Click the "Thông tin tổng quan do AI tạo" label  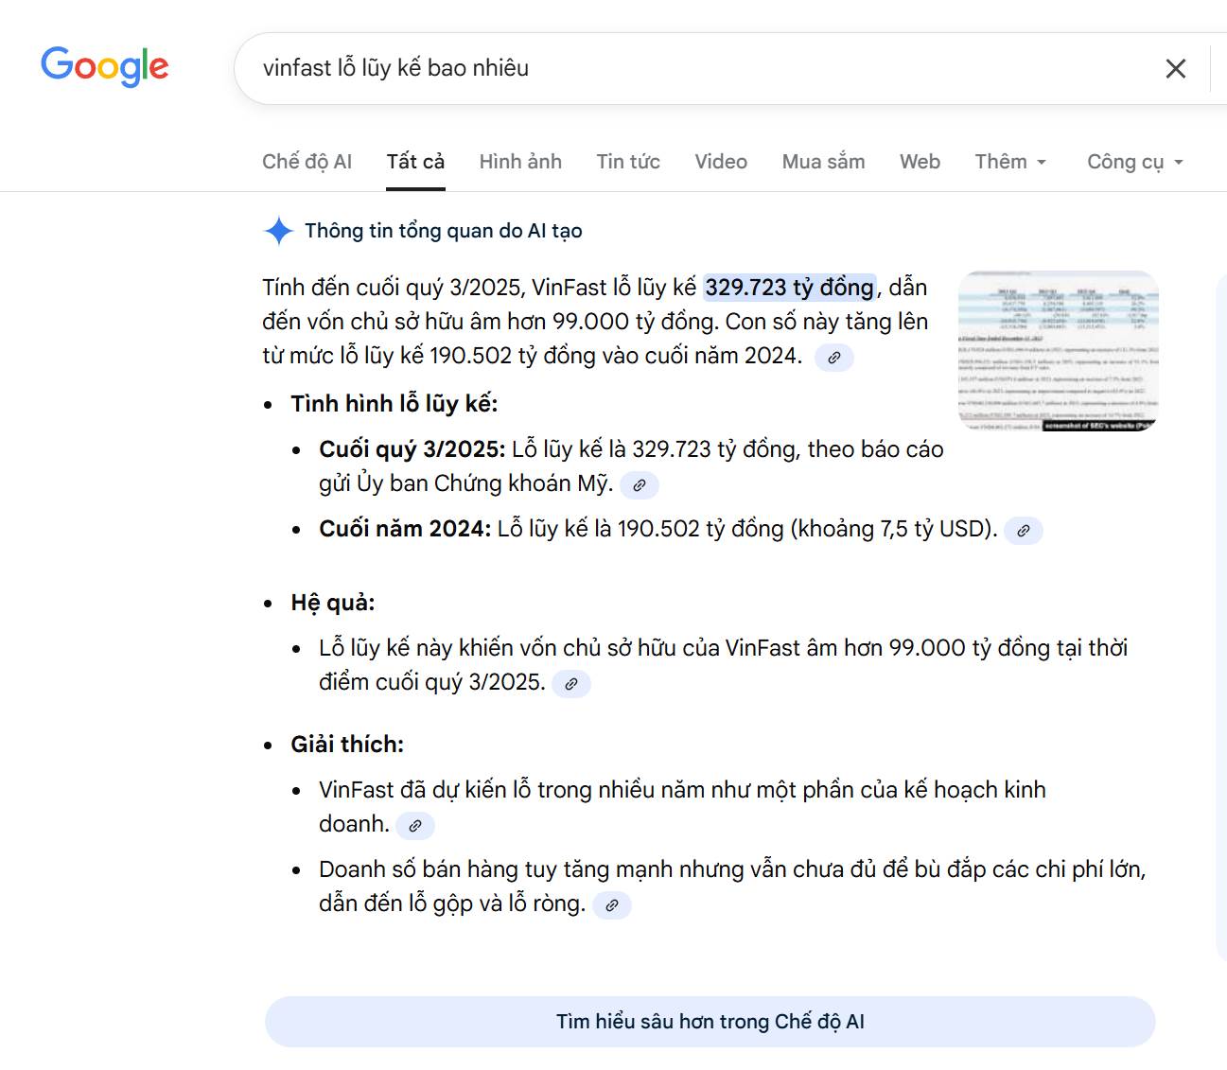(x=444, y=231)
